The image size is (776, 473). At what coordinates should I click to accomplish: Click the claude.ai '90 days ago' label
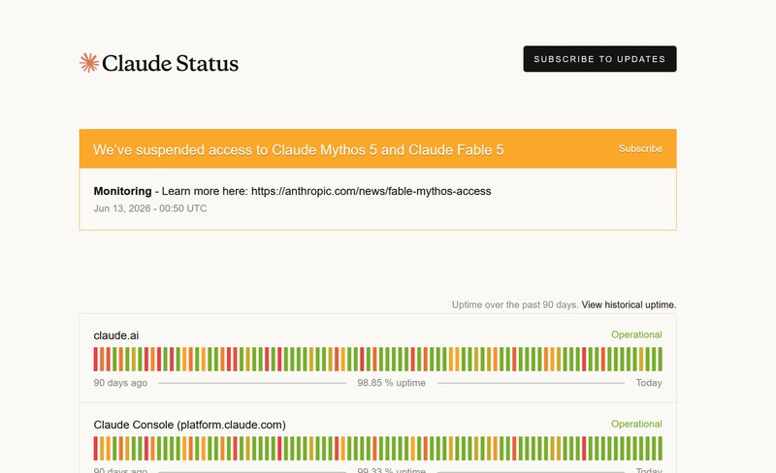pyautogui.click(x=120, y=383)
